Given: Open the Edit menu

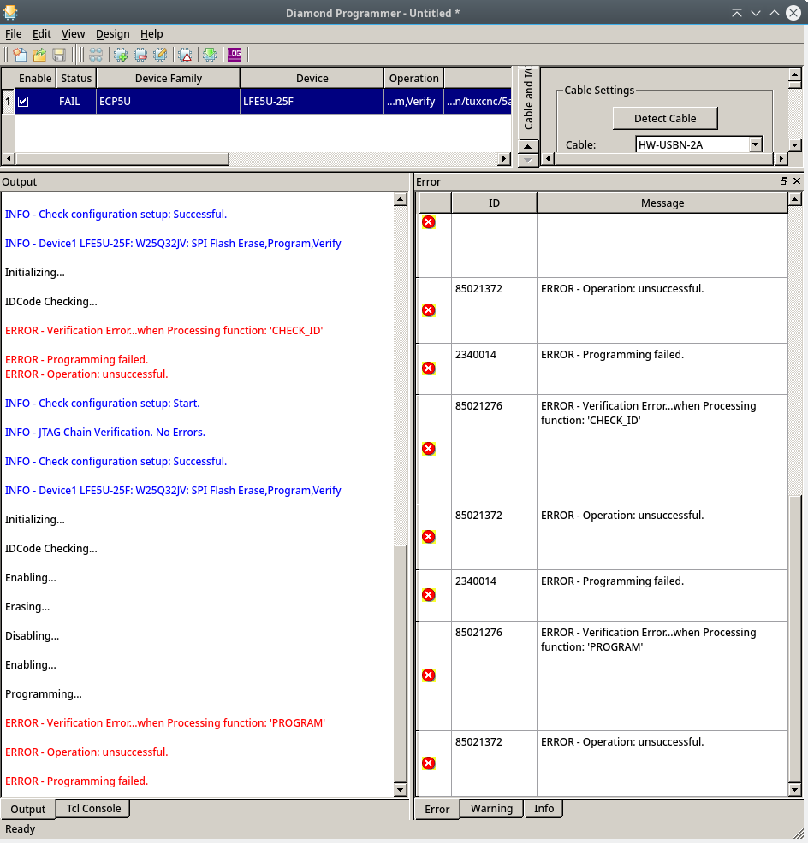Looking at the screenshot, I should [x=41, y=34].
